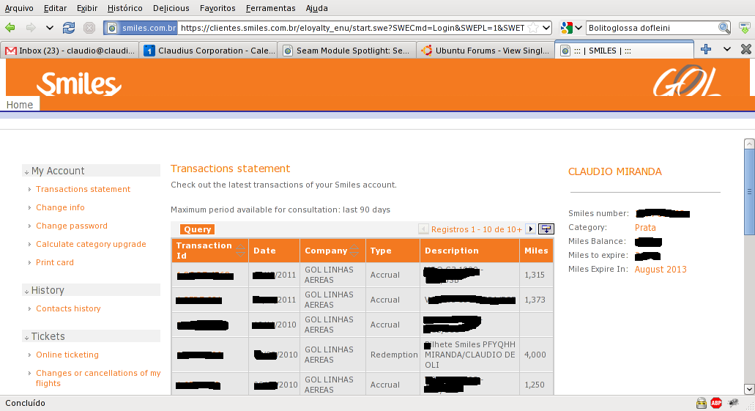Open Transactions statement link in sidebar
The height and width of the screenshot is (411, 755).
click(83, 189)
